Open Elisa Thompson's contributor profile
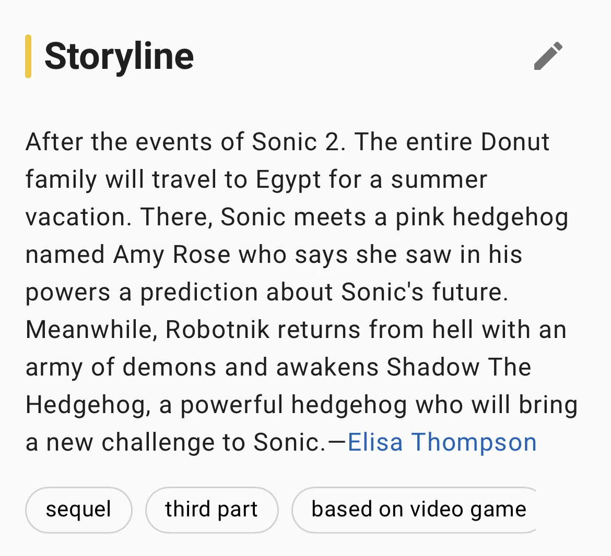611x556 pixels. pos(441,442)
